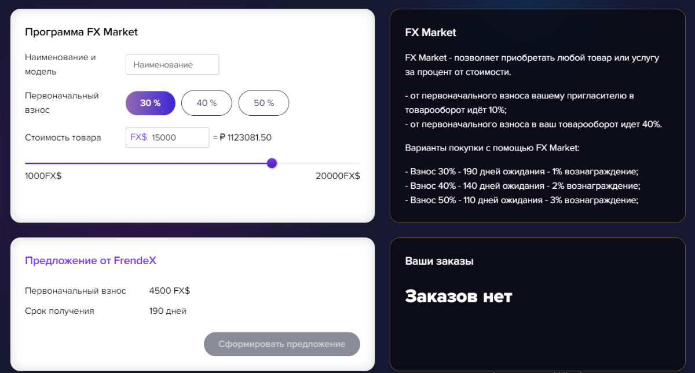The image size is (695, 373).
Task: Click the ₽ 1123081.50 conversion value
Action: tap(249, 137)
